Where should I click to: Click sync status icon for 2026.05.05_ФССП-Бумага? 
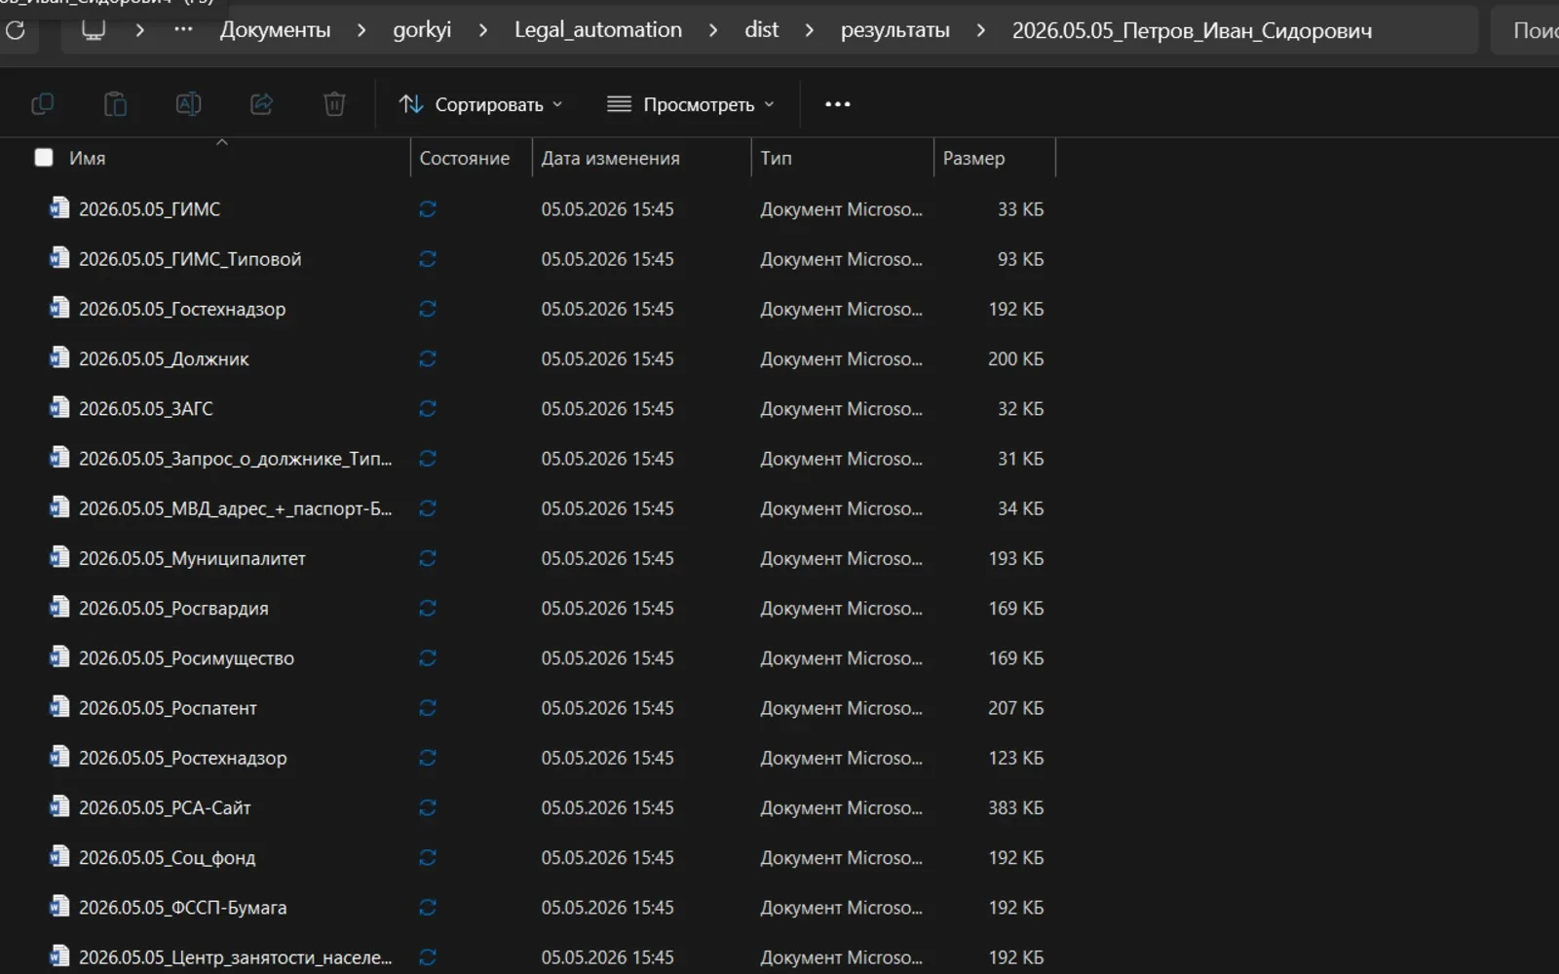tap(428, 908)
